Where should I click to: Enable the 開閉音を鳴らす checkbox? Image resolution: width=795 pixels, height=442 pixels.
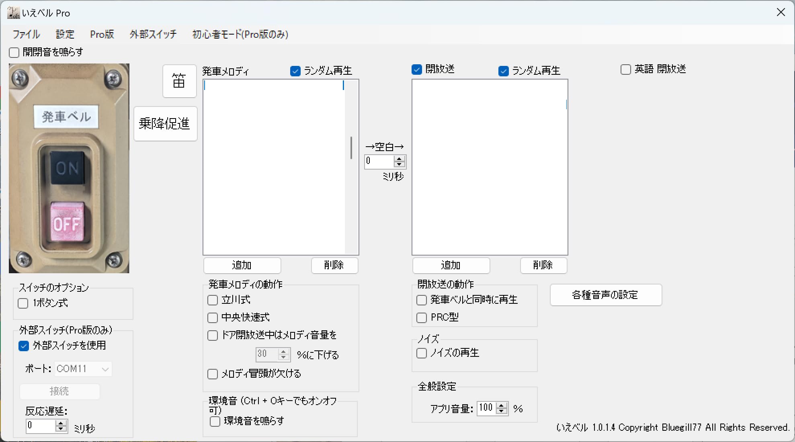(14, 53)
